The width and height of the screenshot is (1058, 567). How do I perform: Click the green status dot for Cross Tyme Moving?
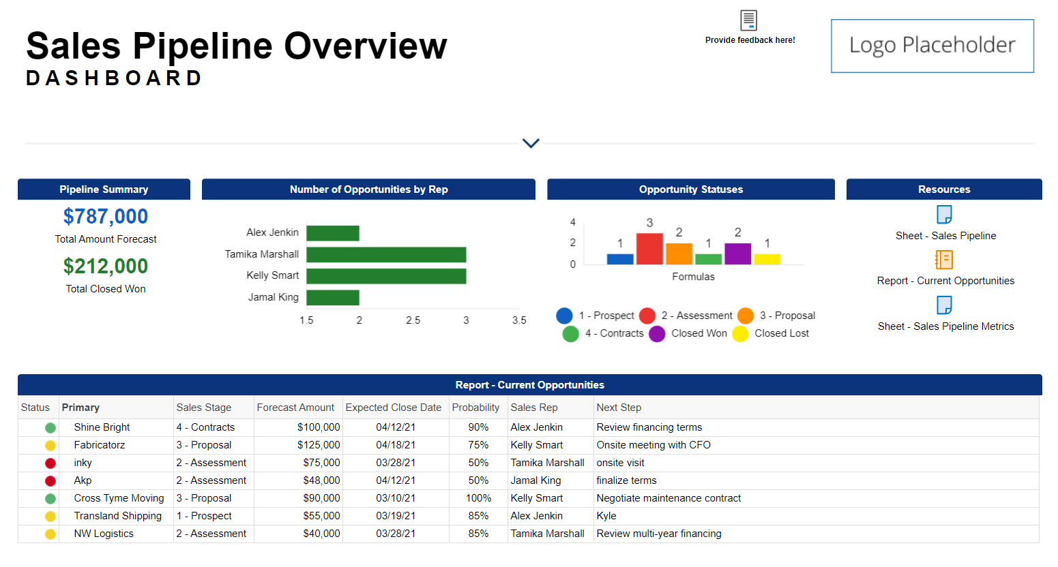[50, 499]
